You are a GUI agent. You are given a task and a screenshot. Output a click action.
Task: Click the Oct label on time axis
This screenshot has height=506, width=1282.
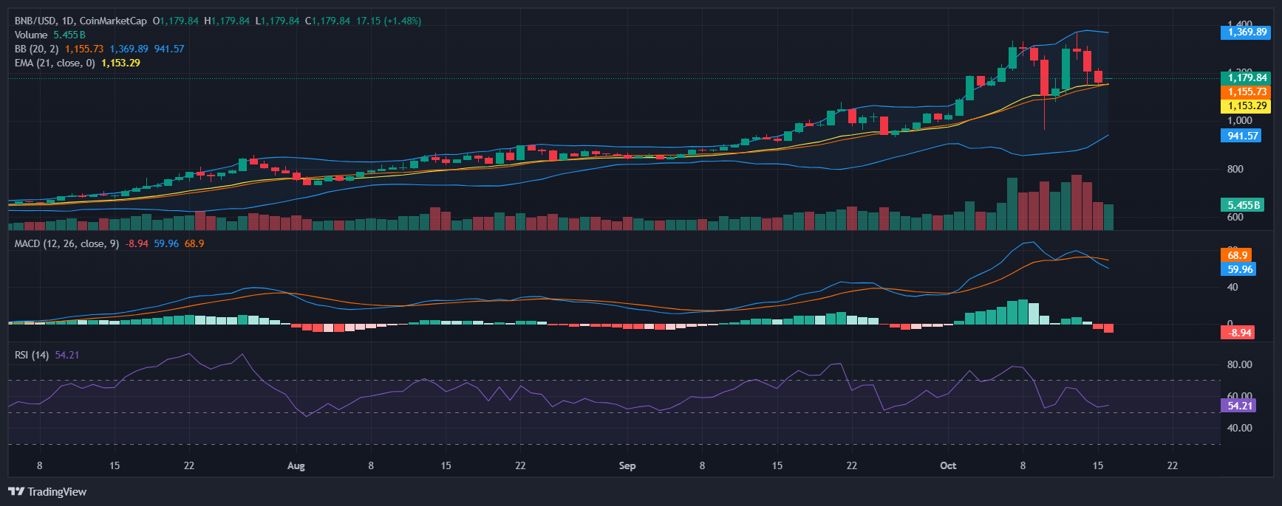pos(947,465)
